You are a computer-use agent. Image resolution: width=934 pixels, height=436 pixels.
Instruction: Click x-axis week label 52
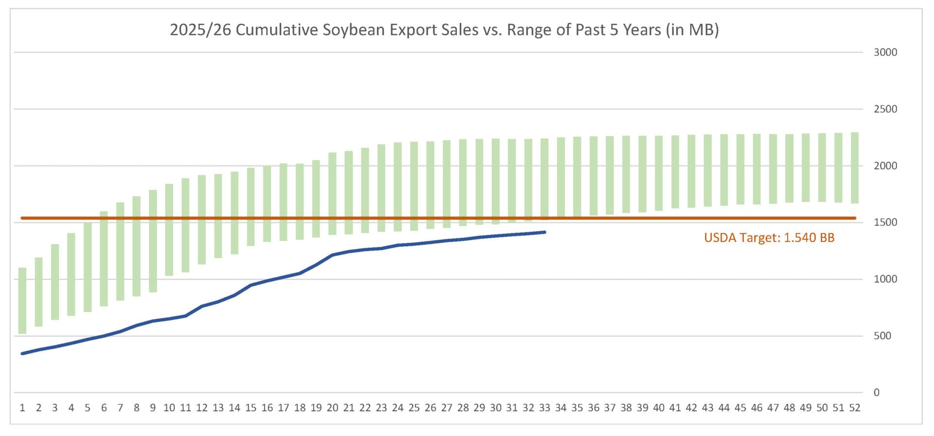coord(854,408)
